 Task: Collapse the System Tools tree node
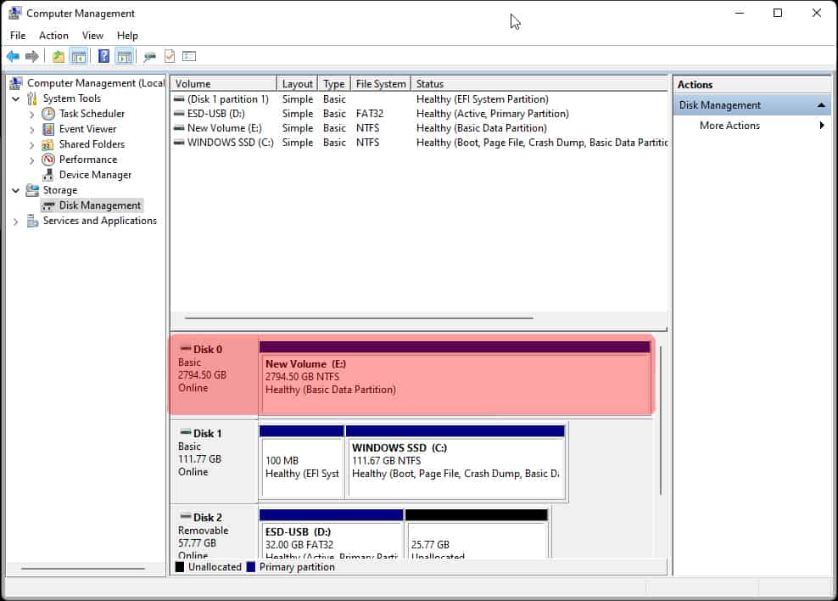pos(16,98)
